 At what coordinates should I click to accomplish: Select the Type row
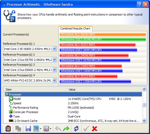tap(73, 116)
